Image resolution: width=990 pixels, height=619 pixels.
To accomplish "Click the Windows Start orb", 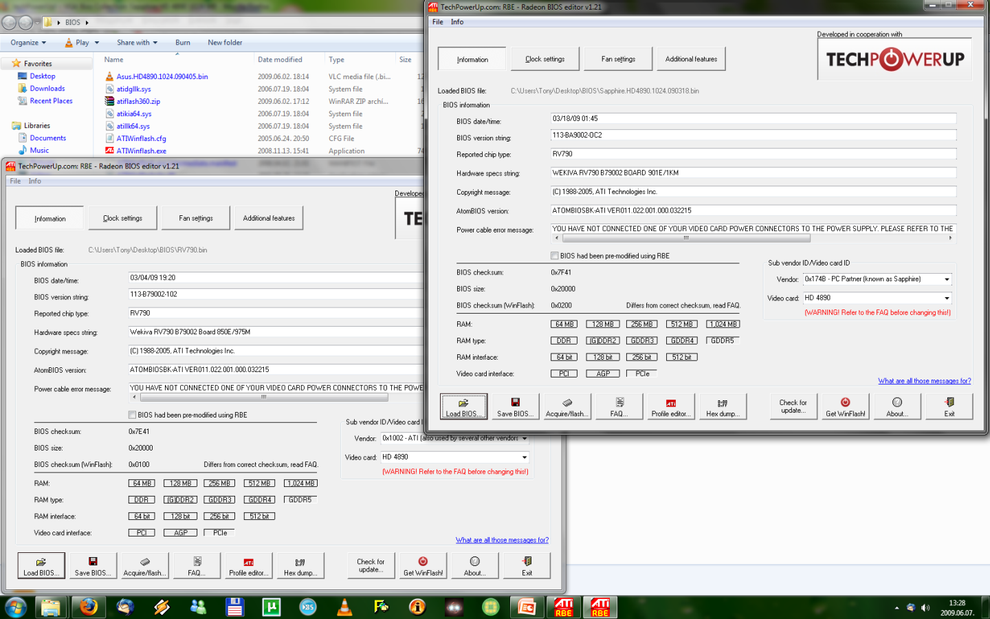I will tap(15, 607).
